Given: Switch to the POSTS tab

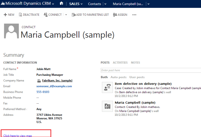Looking at the screenshot, I should [x=105, y=62].
